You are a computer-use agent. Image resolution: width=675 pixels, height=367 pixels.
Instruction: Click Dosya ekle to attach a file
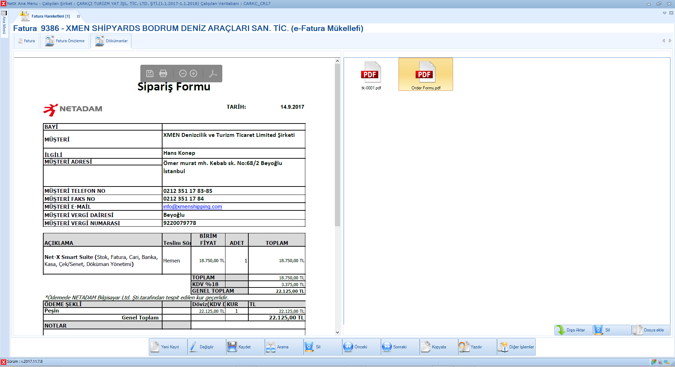tap(651, 330)
